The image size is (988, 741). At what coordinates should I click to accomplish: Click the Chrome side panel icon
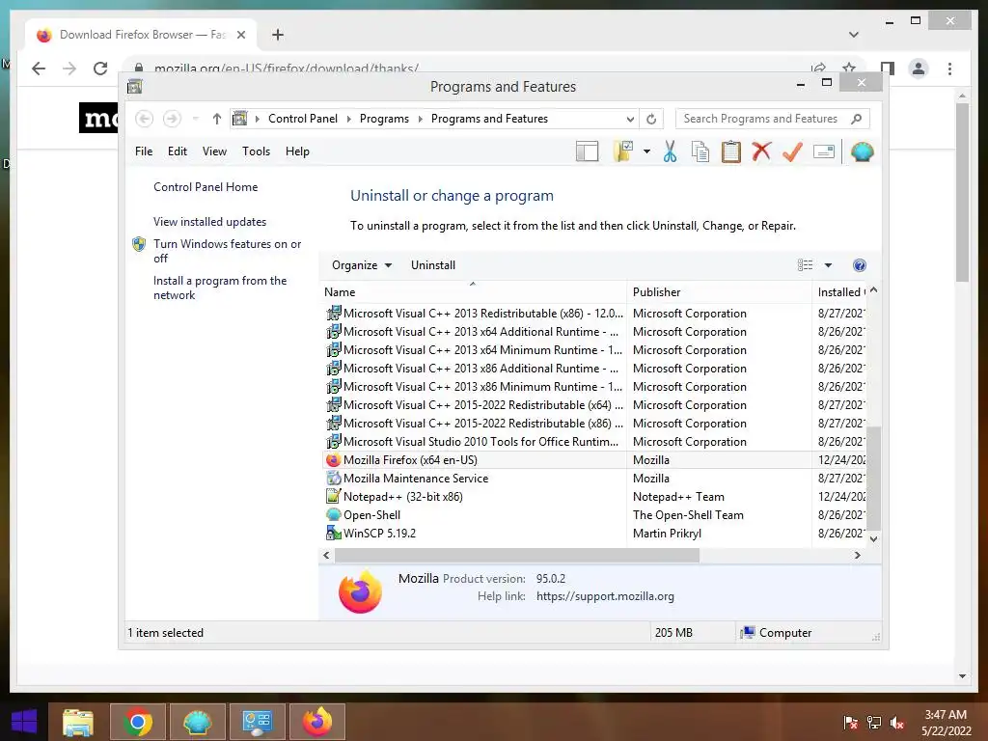(x=888, y=69)
